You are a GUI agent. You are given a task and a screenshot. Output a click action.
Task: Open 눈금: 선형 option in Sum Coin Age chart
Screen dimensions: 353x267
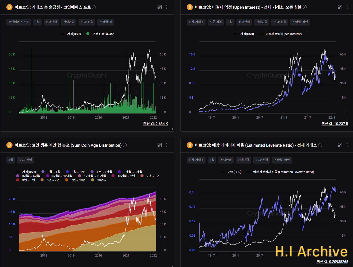26,160
